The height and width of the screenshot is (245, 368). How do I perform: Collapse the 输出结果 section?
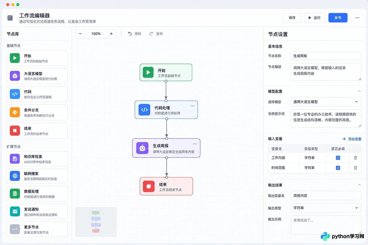tap(359, 185)
